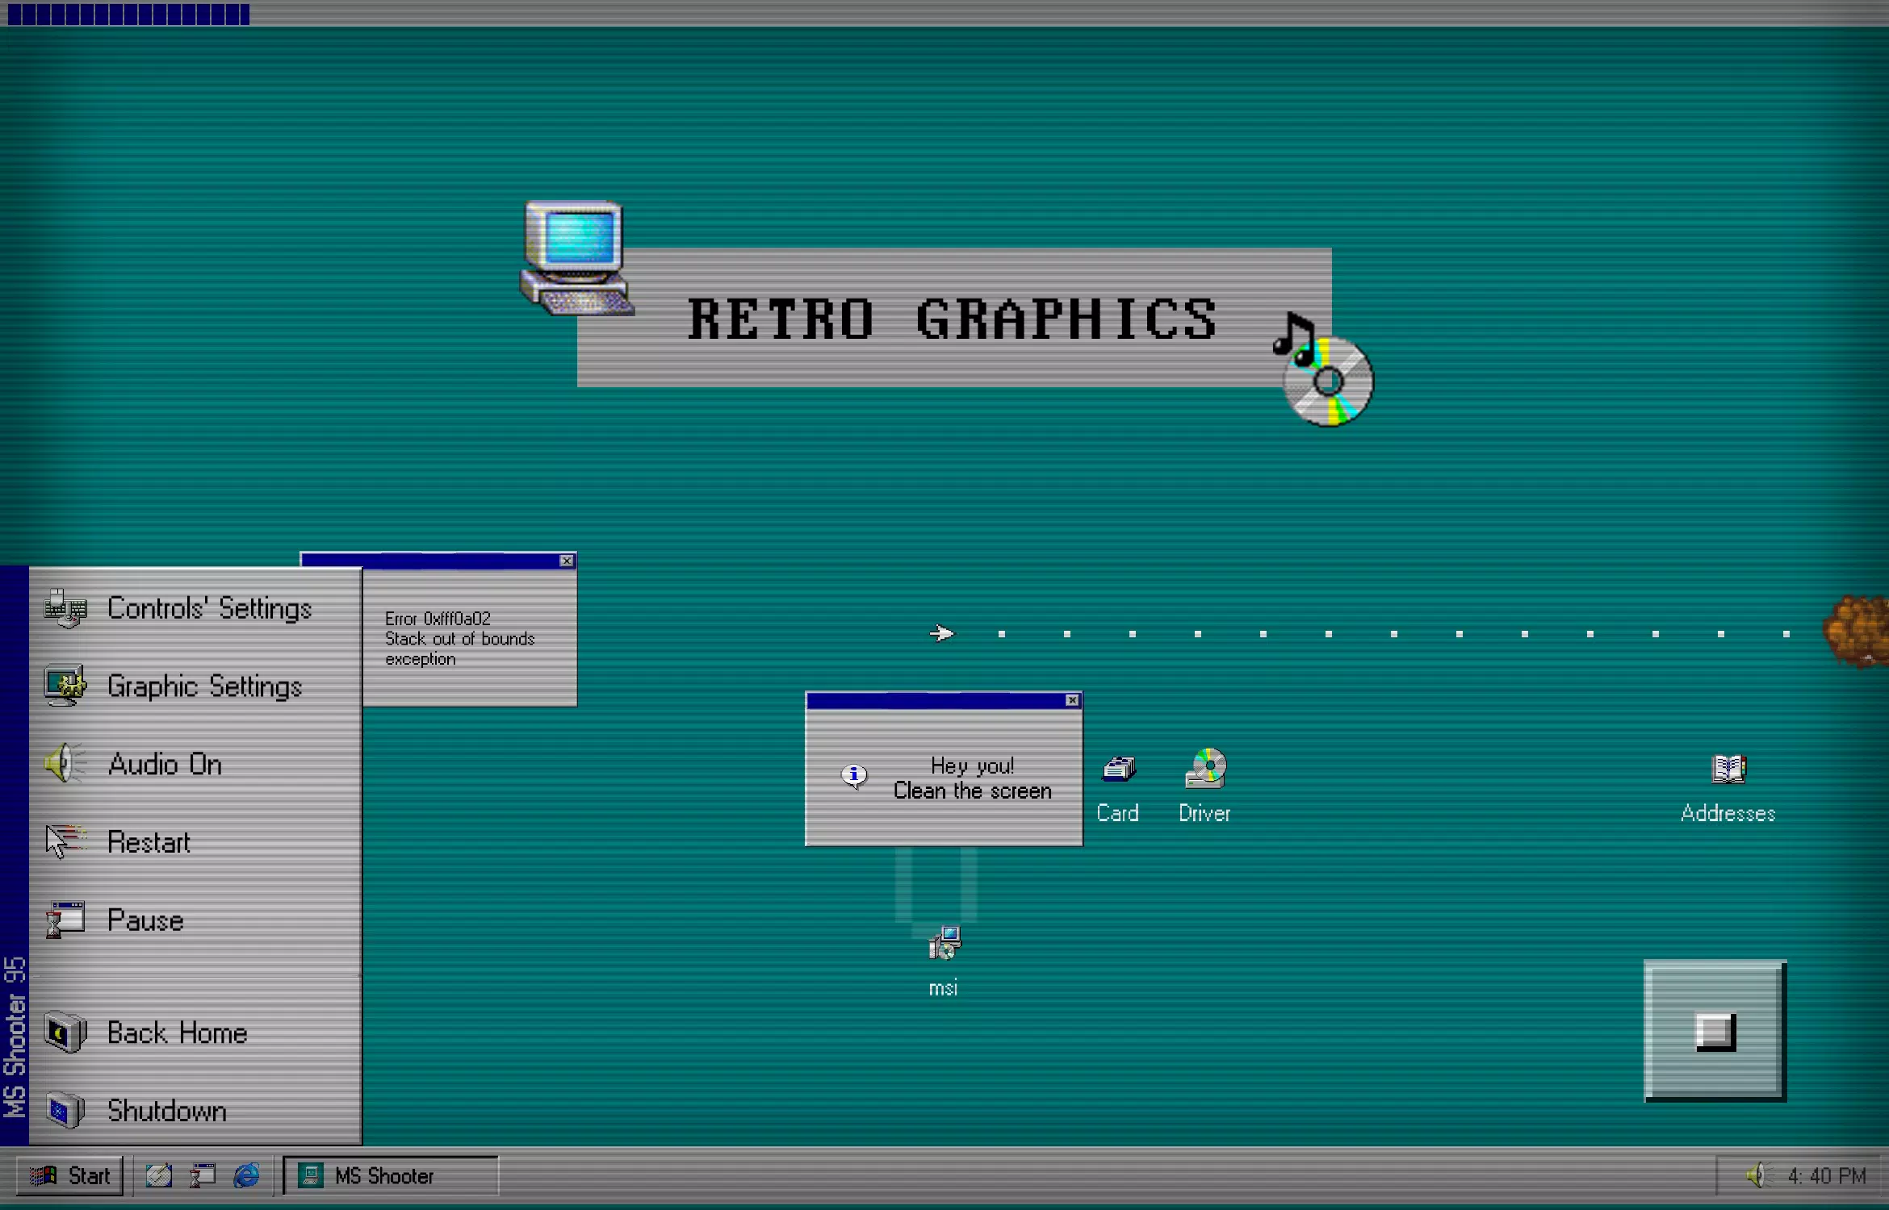
Task: Click the Internet Explorer taskbar icon
Action: 246,1175
